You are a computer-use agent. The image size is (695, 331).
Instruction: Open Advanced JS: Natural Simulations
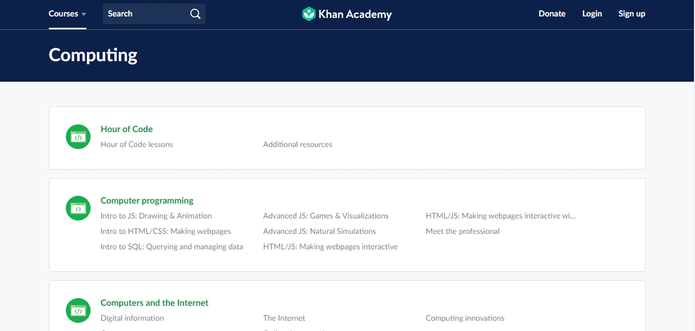coord(319,231)
